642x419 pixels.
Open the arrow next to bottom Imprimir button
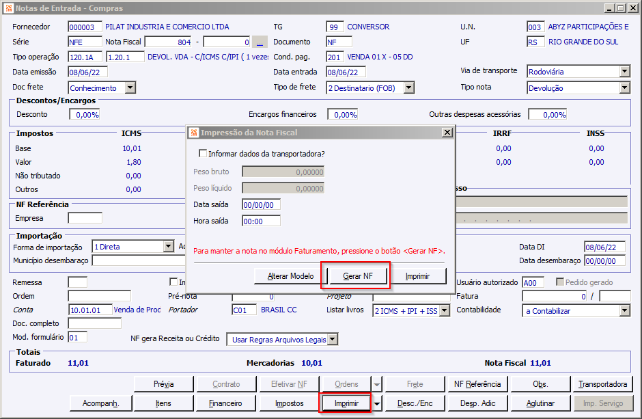[377, 403]
